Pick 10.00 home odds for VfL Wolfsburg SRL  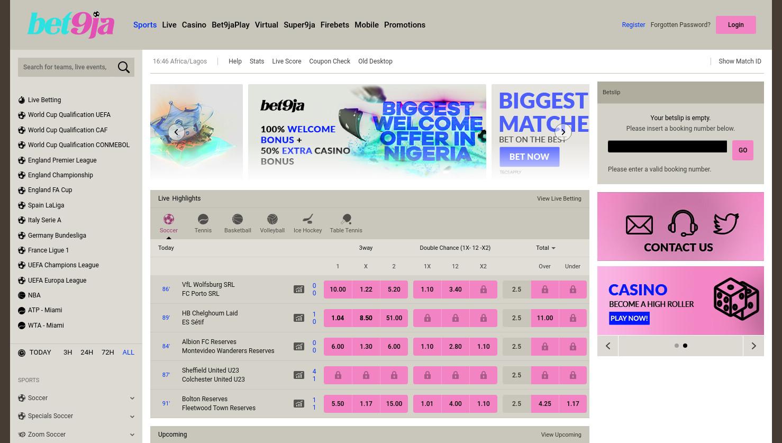(x=338, y=290)
